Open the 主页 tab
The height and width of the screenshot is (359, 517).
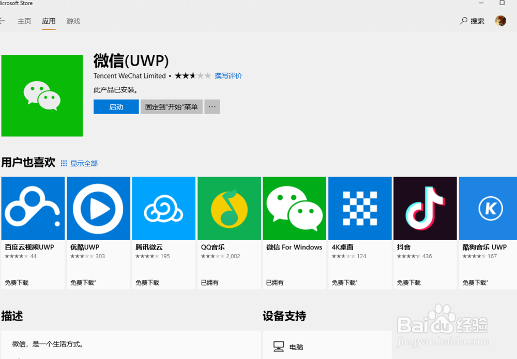tap(24, 21)
